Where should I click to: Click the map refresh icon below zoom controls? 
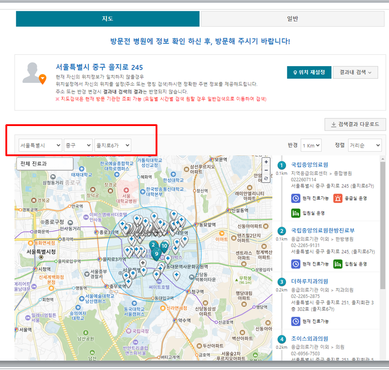click(x=266, y=179)
